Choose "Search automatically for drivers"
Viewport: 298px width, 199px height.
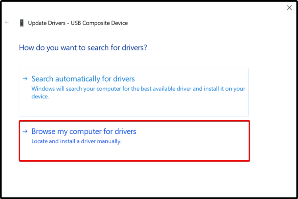point(83,79)
